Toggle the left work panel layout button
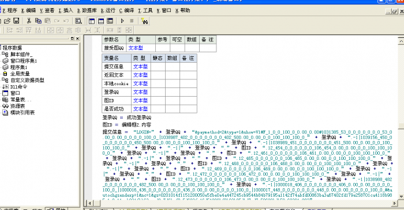The image size is (404, 210). [91, 21]
